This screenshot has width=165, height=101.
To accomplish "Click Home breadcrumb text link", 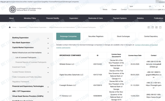I will (14, 27).
